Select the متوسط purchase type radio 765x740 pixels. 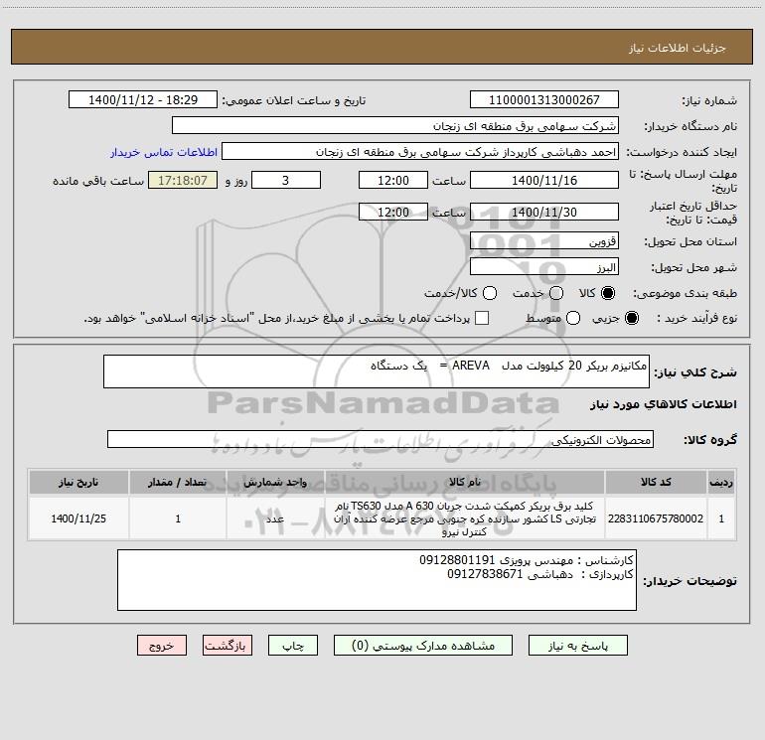point(573,318)
